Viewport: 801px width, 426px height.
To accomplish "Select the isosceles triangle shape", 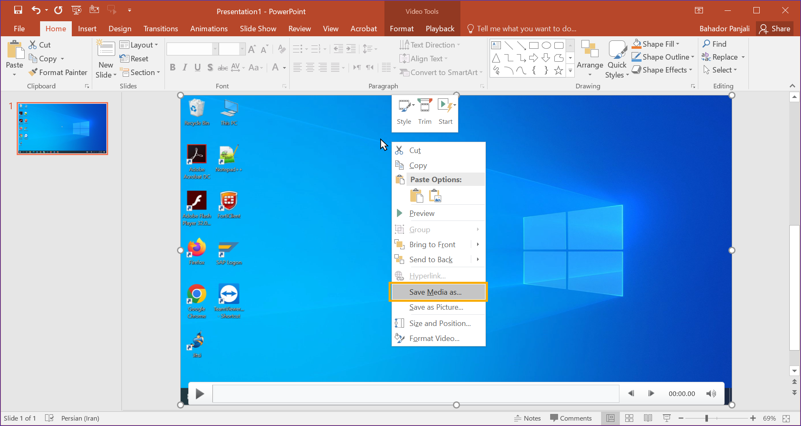I will pos(496,58).
